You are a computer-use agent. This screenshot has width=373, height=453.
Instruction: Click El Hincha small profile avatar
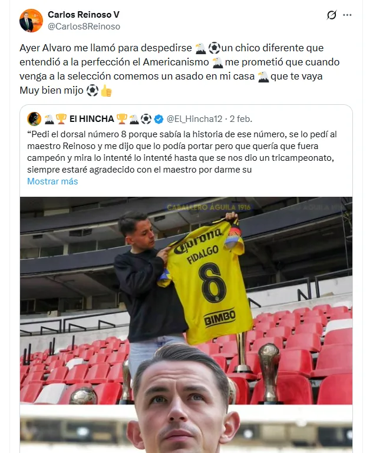(x=34, y=119)
